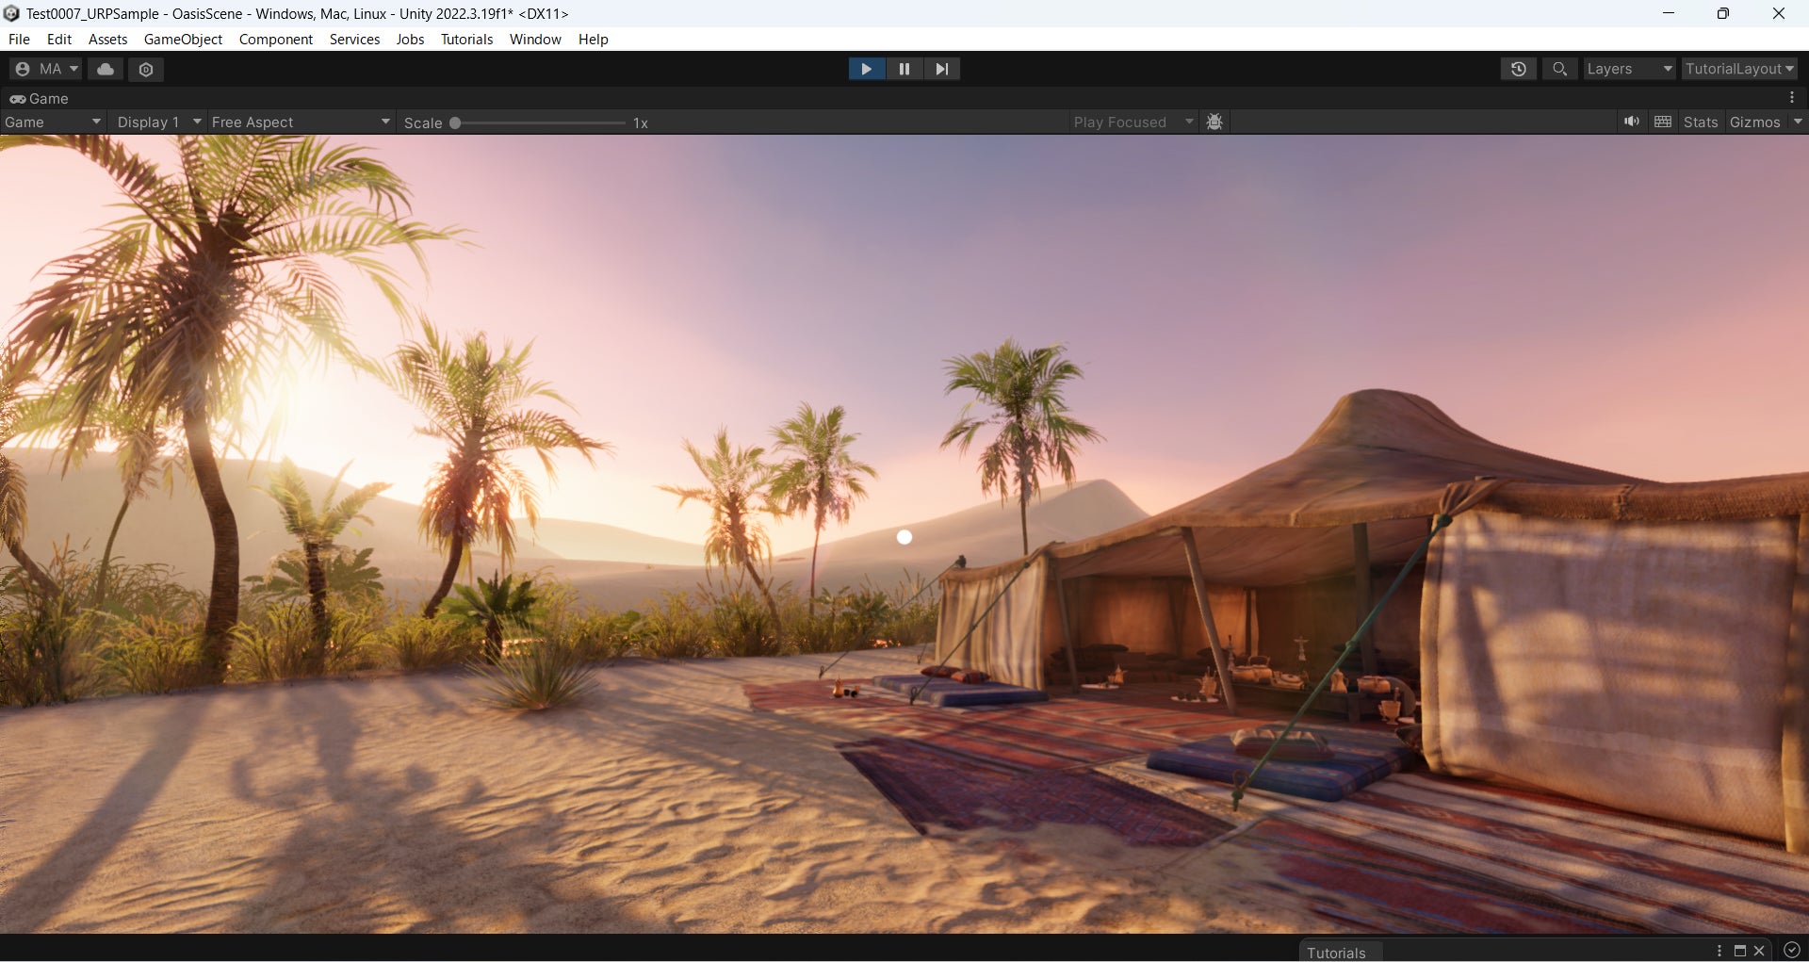
Task: Click the version control icon beside the cloud
Action: (146, 69)
